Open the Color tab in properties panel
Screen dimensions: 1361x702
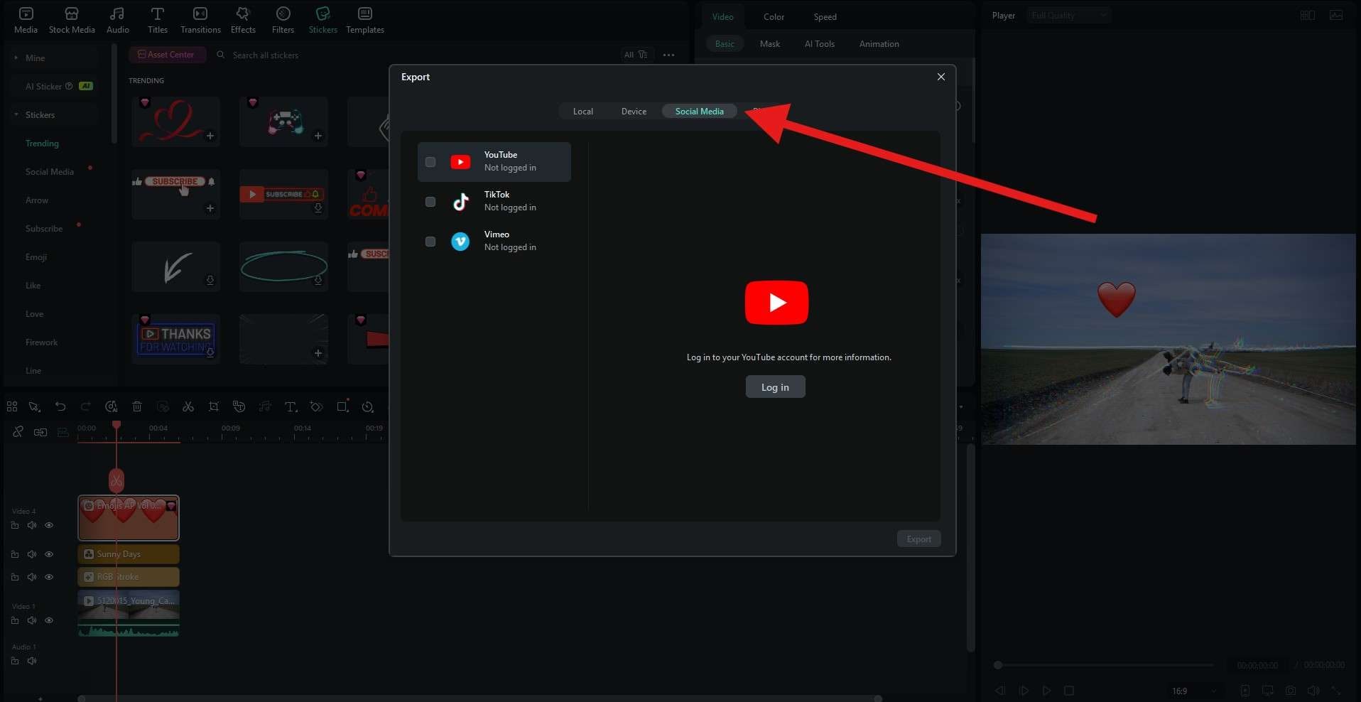(774, 16)
